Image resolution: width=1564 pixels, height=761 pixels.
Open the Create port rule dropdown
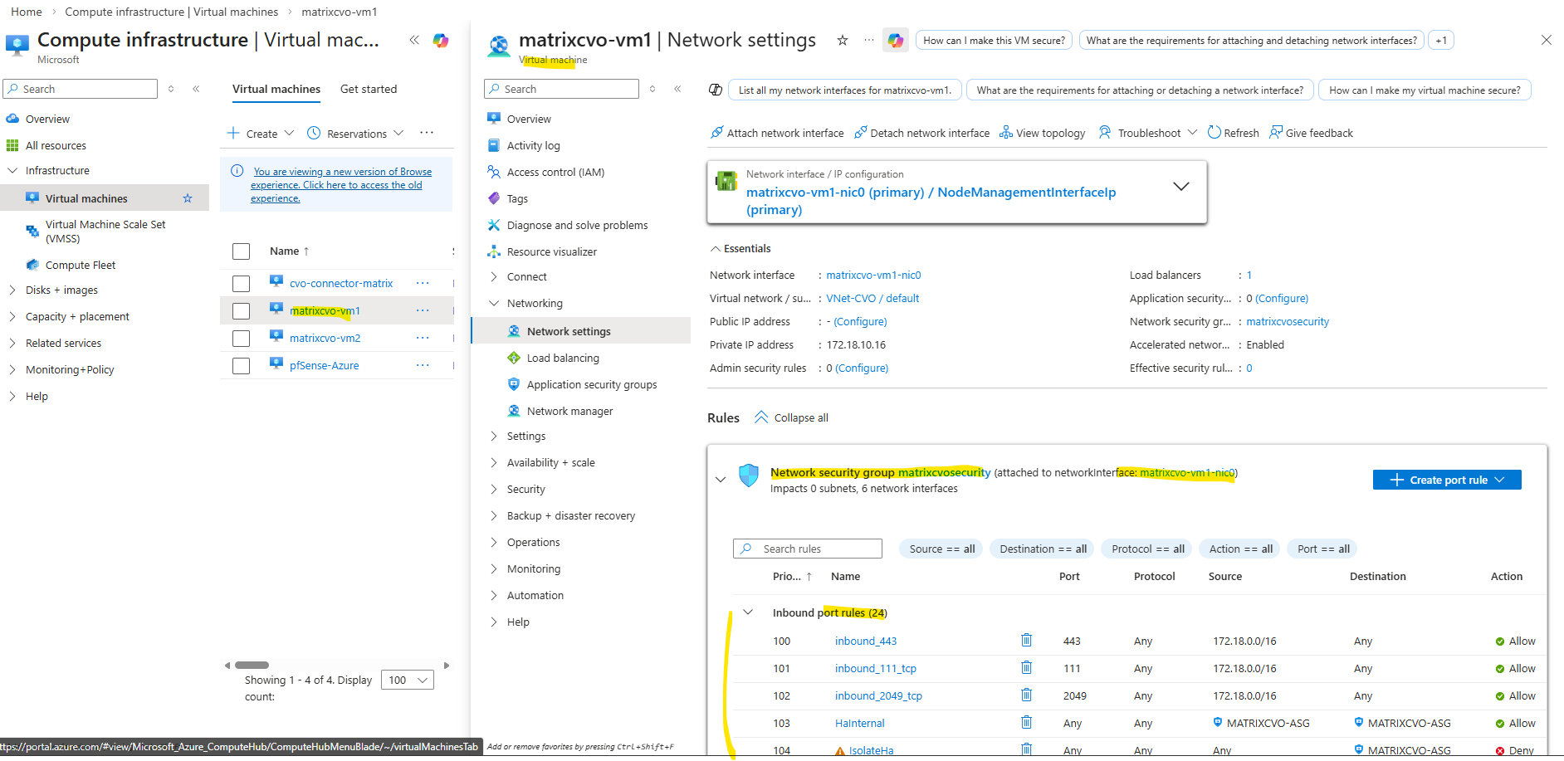pos(1447,480)
